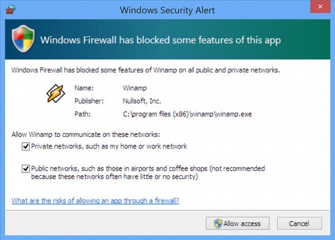Click the title bar application icon

[9, 9]
